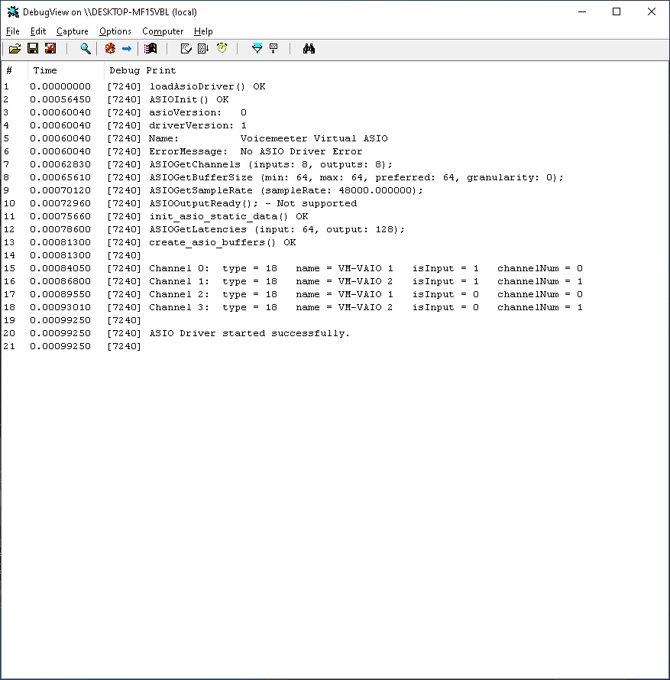
Task: Clear the display with the eraser icon
Action: tap(186, 49)
